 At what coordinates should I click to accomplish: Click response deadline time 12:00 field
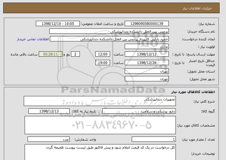click(x=103, y=54)
